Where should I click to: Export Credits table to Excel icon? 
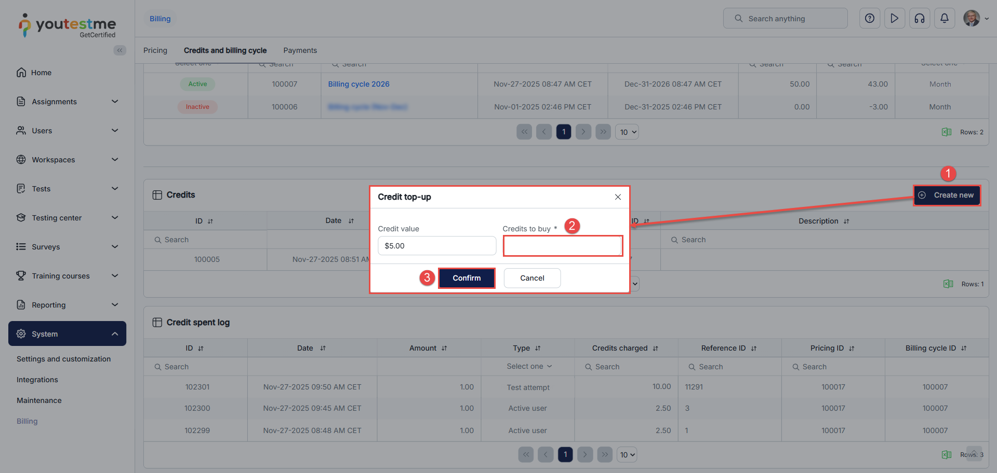coord(948,284)
